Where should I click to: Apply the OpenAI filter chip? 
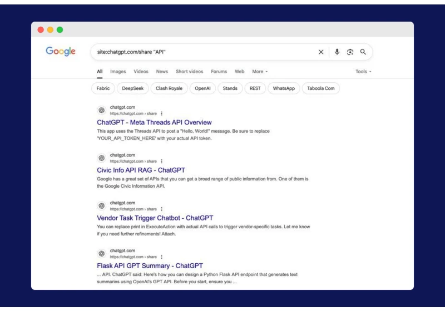coord(202,88)
